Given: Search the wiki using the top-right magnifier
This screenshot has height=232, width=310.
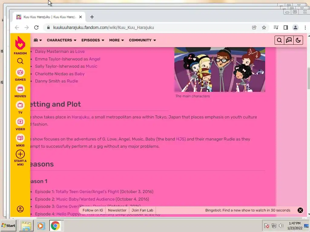Looking at the screenshot, I should click(279, 40).
